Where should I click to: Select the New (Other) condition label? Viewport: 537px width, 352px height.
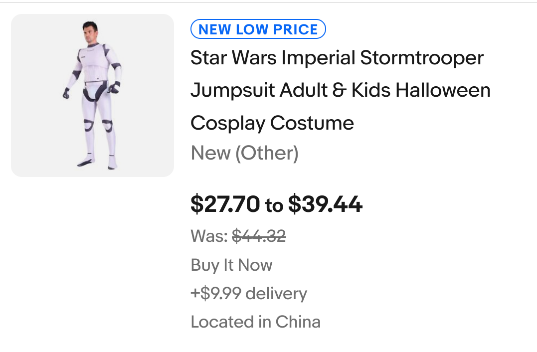(244, 153)
